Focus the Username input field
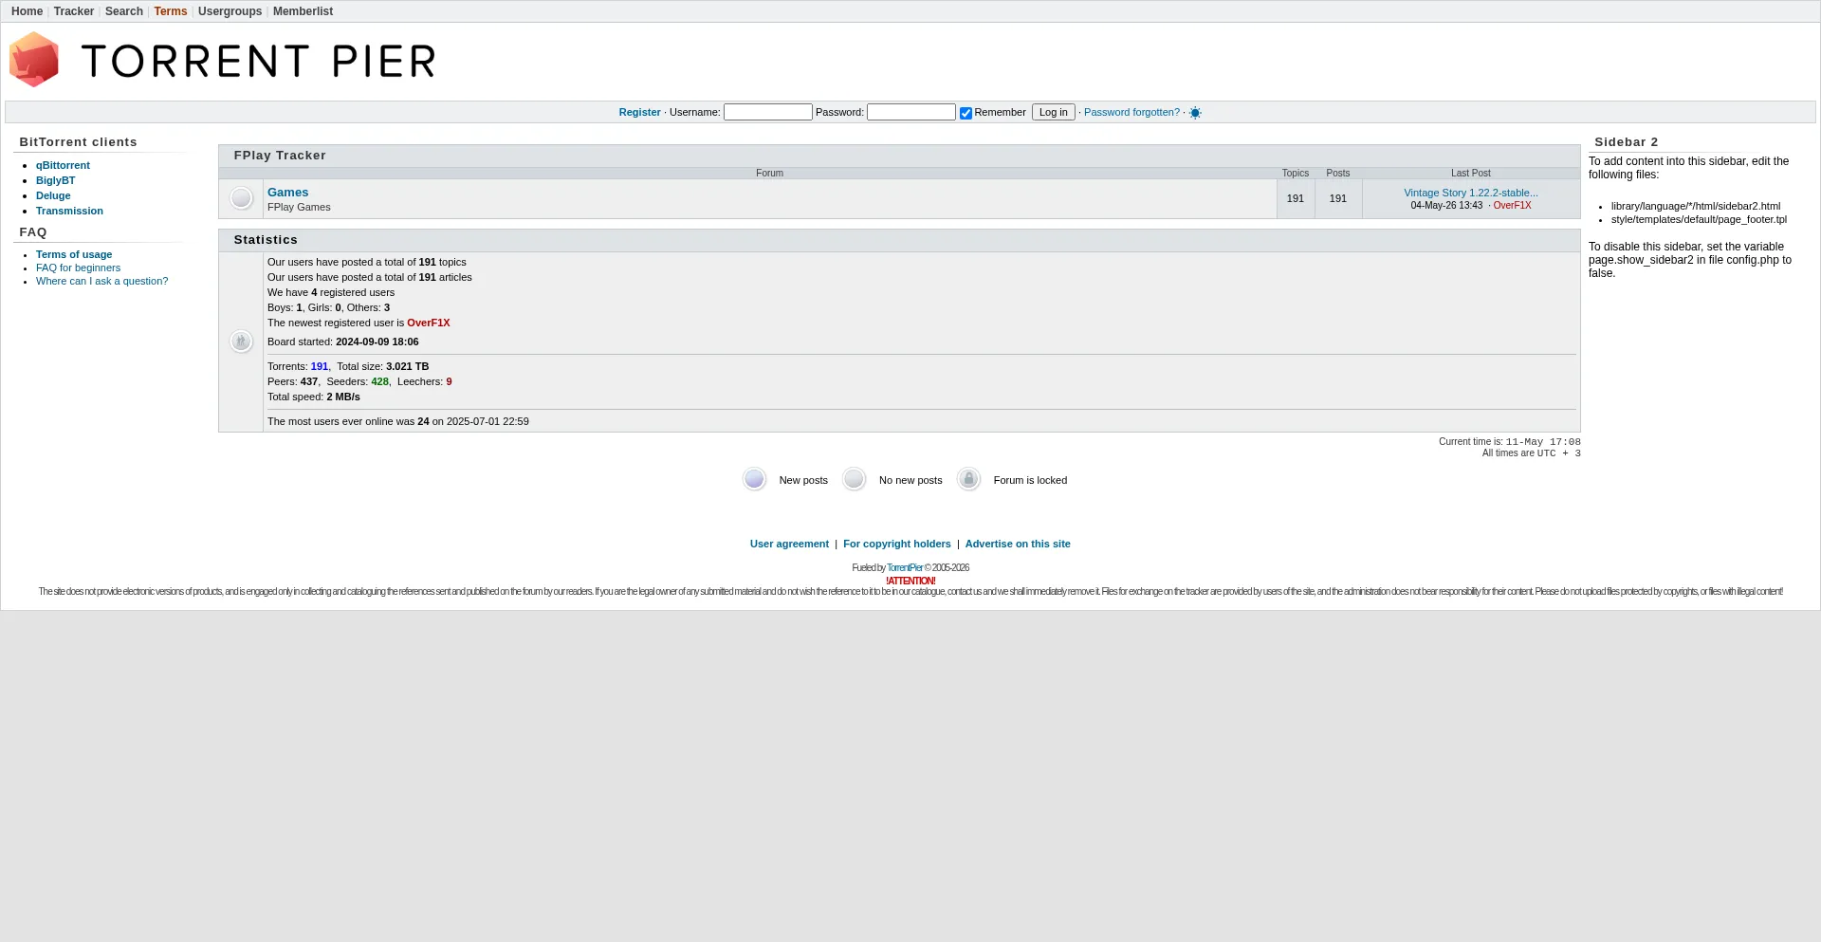 coord(768,112)
